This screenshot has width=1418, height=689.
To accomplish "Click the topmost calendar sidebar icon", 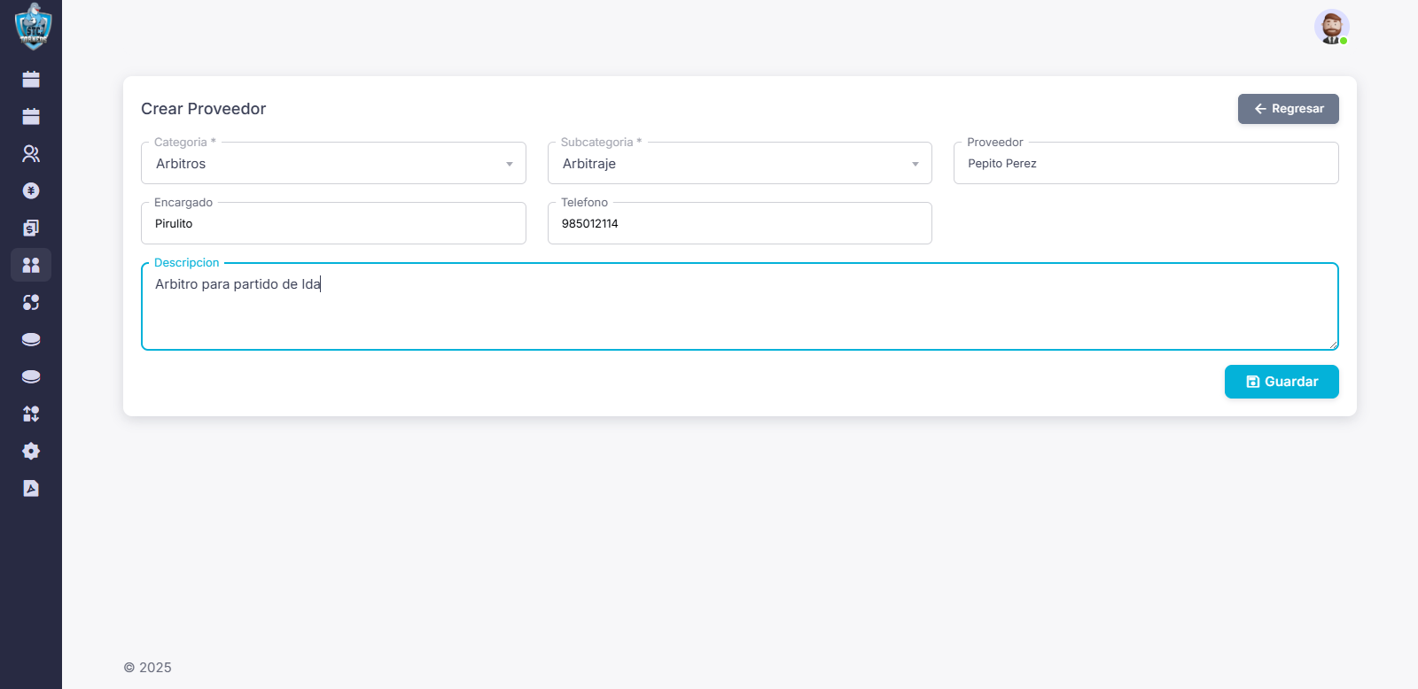I will tap(31, 80).
